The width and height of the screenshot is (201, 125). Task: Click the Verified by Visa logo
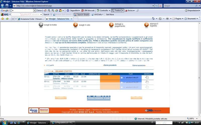pyautogui.click(x=34, y=110)
